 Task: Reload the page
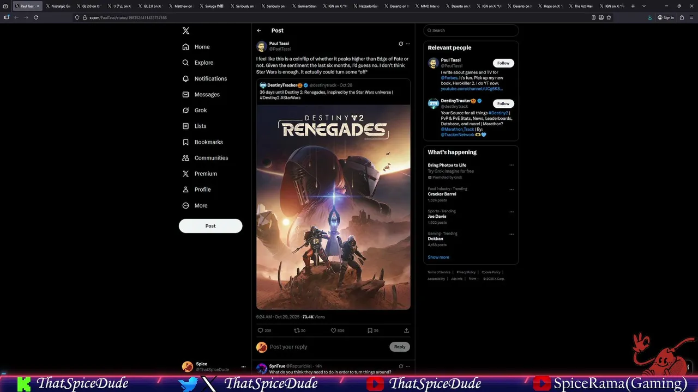point(36,17)
